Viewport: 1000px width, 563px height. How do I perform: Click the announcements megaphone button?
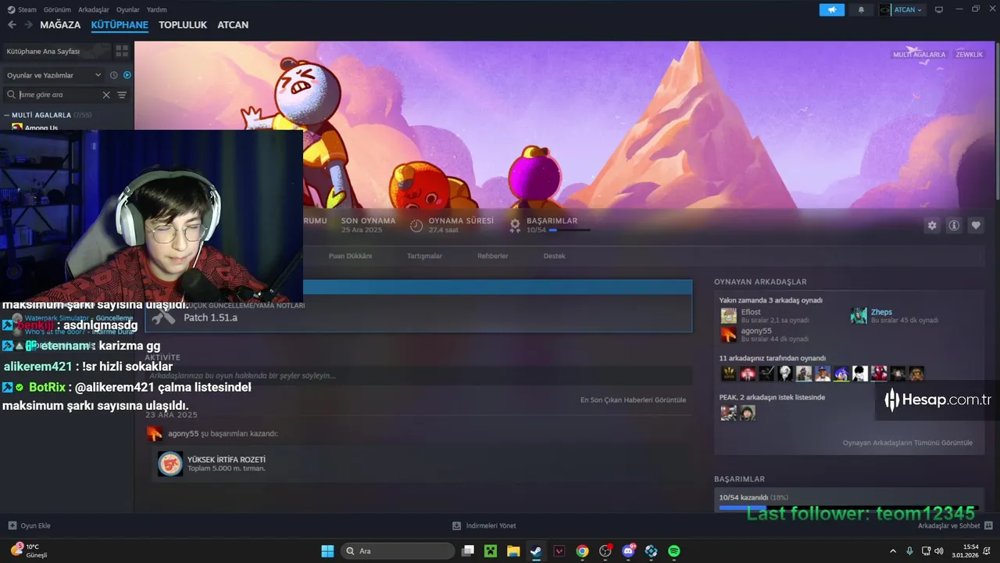pyautogui.click(x=832, y=9)
